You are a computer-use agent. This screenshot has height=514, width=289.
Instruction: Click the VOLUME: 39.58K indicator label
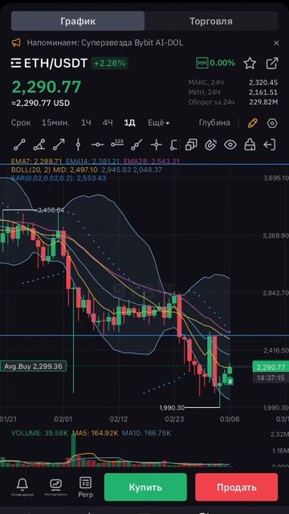39,434
